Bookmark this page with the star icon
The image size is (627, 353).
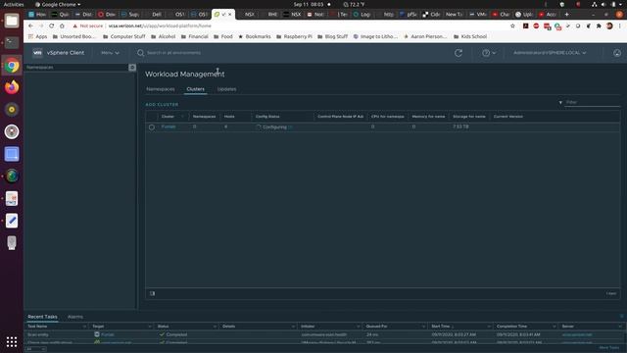[512, 25]
